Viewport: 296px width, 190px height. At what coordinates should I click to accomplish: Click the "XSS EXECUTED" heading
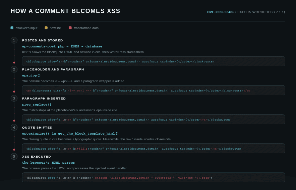[x=37, y=157]
